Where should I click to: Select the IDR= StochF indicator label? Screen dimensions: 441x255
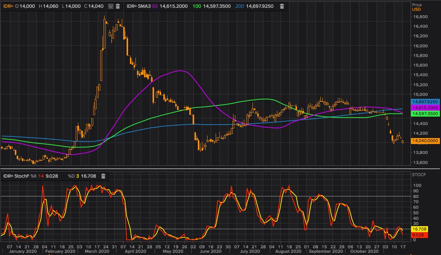[16, 176]
